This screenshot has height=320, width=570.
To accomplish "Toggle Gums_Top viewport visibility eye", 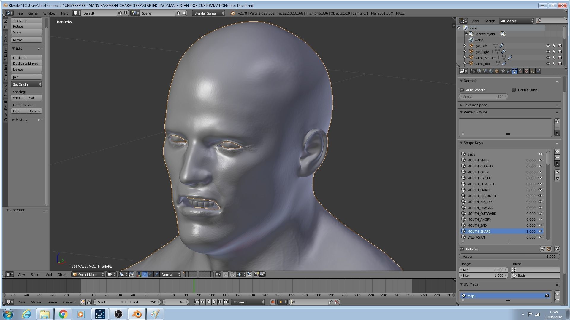I will click(x=548, y=63).
